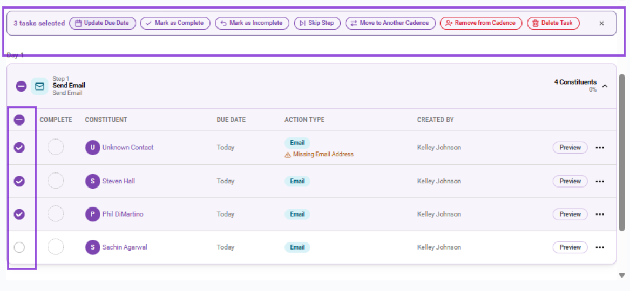Mark Phil DiMartino's task complete circle
Viewport: 630px width, 291px height.
[x=56, y=214]
